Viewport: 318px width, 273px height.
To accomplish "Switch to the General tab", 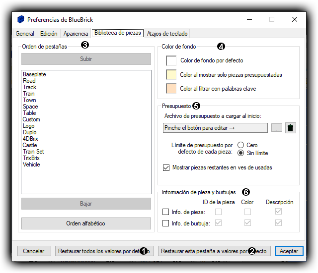I will tap(25, 34).
